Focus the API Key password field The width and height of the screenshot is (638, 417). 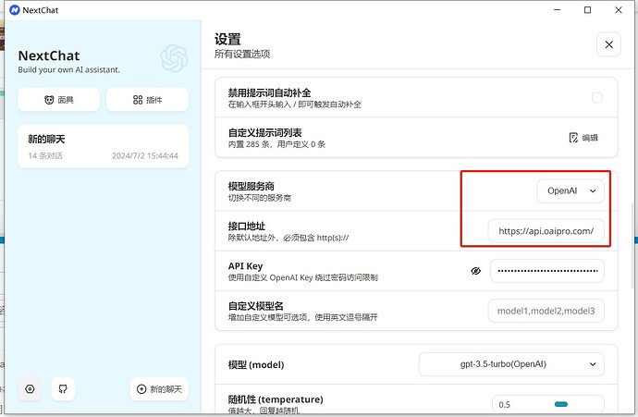pos(547,271)
